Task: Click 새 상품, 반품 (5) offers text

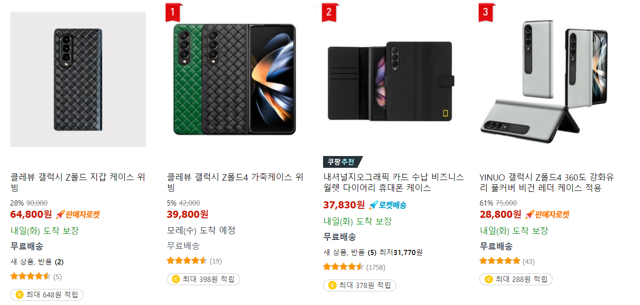Action: pos(350,252)
